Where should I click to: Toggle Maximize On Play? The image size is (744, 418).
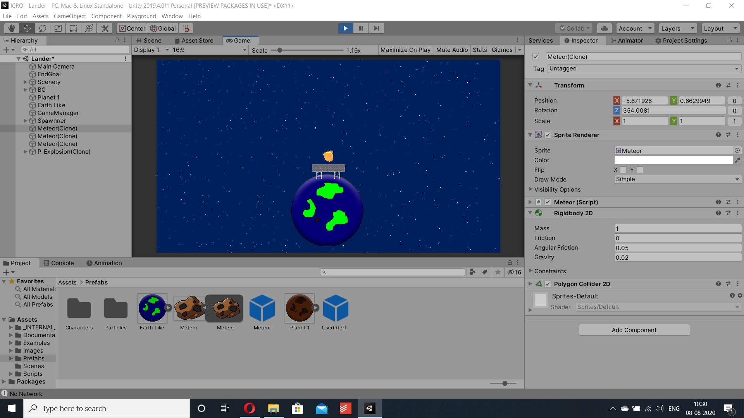pos(405,50)
